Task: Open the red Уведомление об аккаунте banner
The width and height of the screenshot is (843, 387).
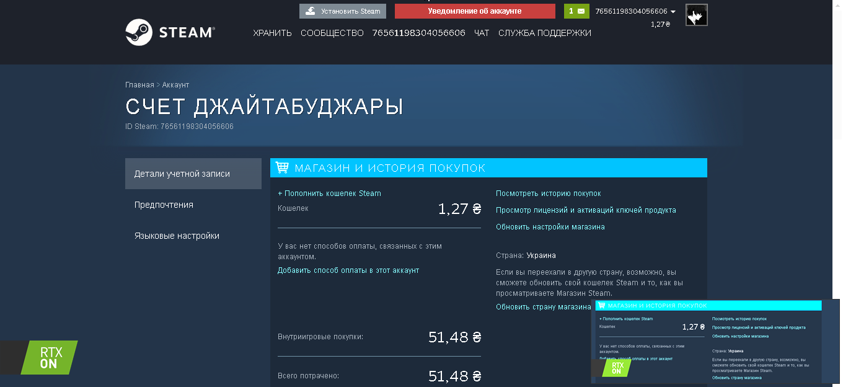Action: (x=474, y=11)
